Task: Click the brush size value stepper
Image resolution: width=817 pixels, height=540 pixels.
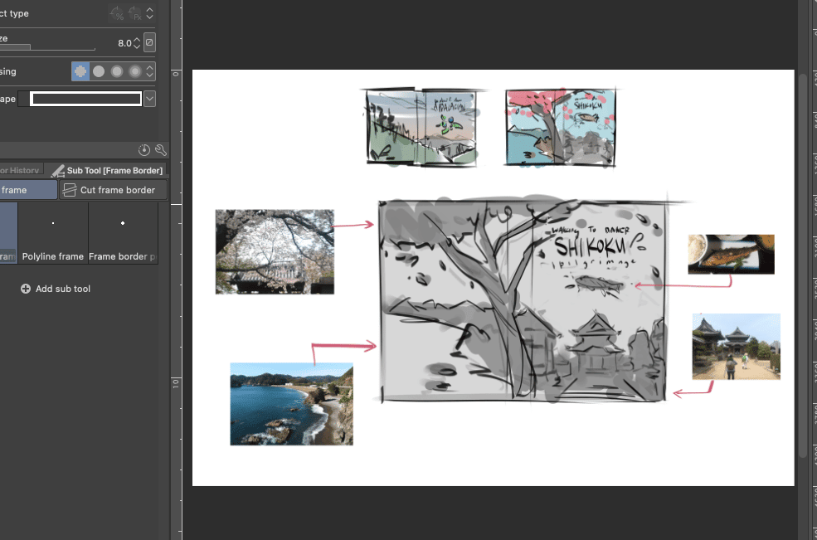Action: pos(137,42)
